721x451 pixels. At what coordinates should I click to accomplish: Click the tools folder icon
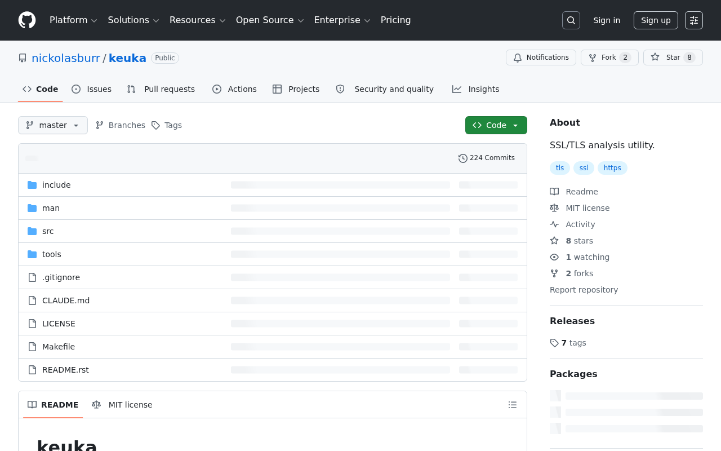pyautogui.click(x=32, y=254)
